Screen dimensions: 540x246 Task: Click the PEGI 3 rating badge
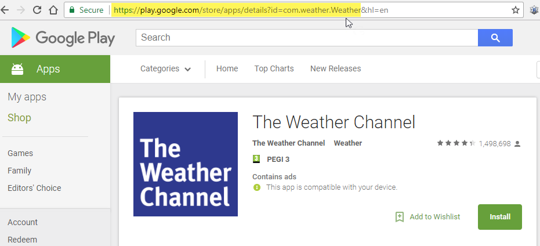tap(256, 159)
